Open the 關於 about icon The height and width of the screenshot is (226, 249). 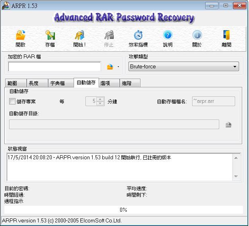click(197, 35)
